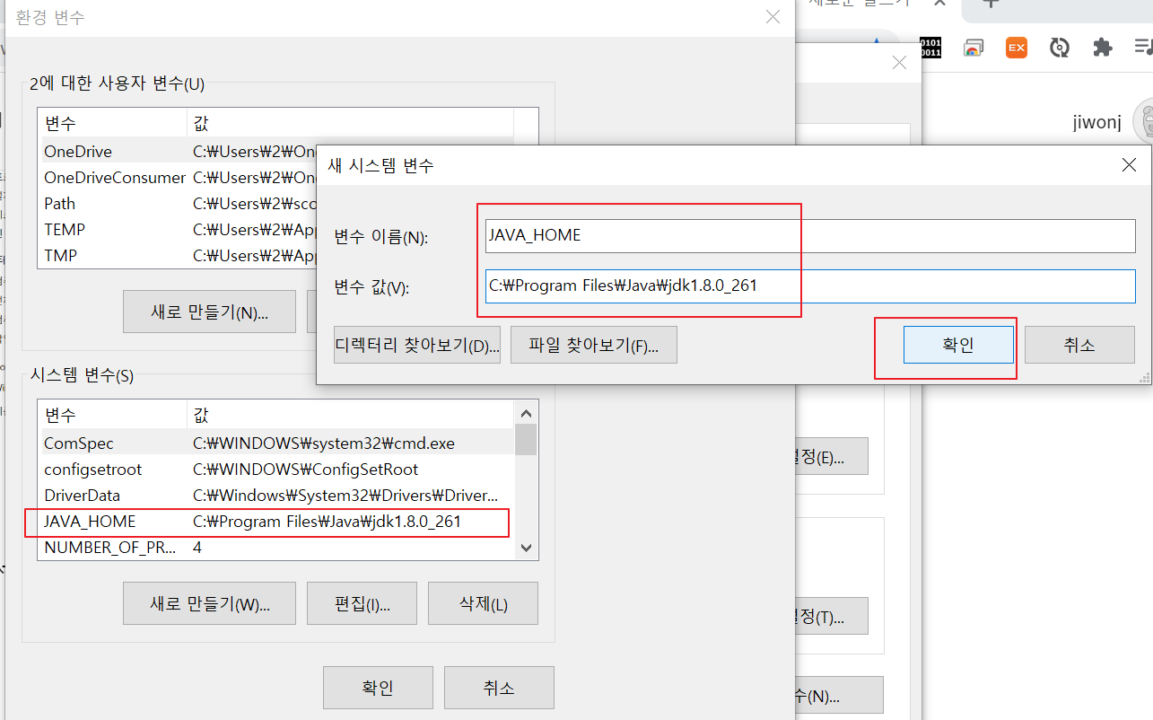This screenshot has width=1153, height=720.
Task: Click the 편집(I)... button
Action: coord(362,603)
